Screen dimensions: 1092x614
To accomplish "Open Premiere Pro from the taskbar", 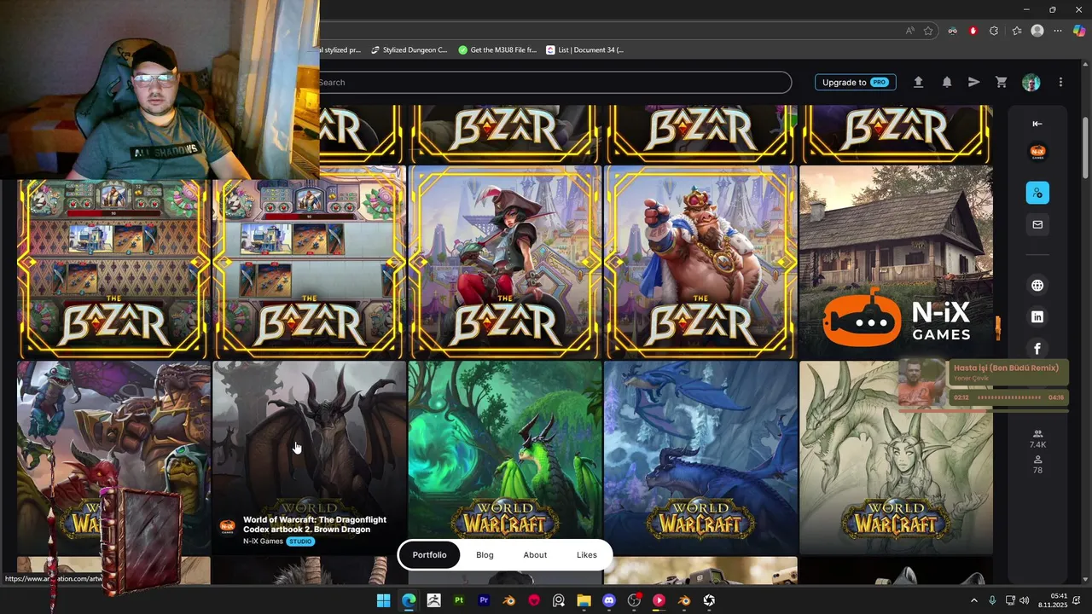I will (x=484, y=600).
